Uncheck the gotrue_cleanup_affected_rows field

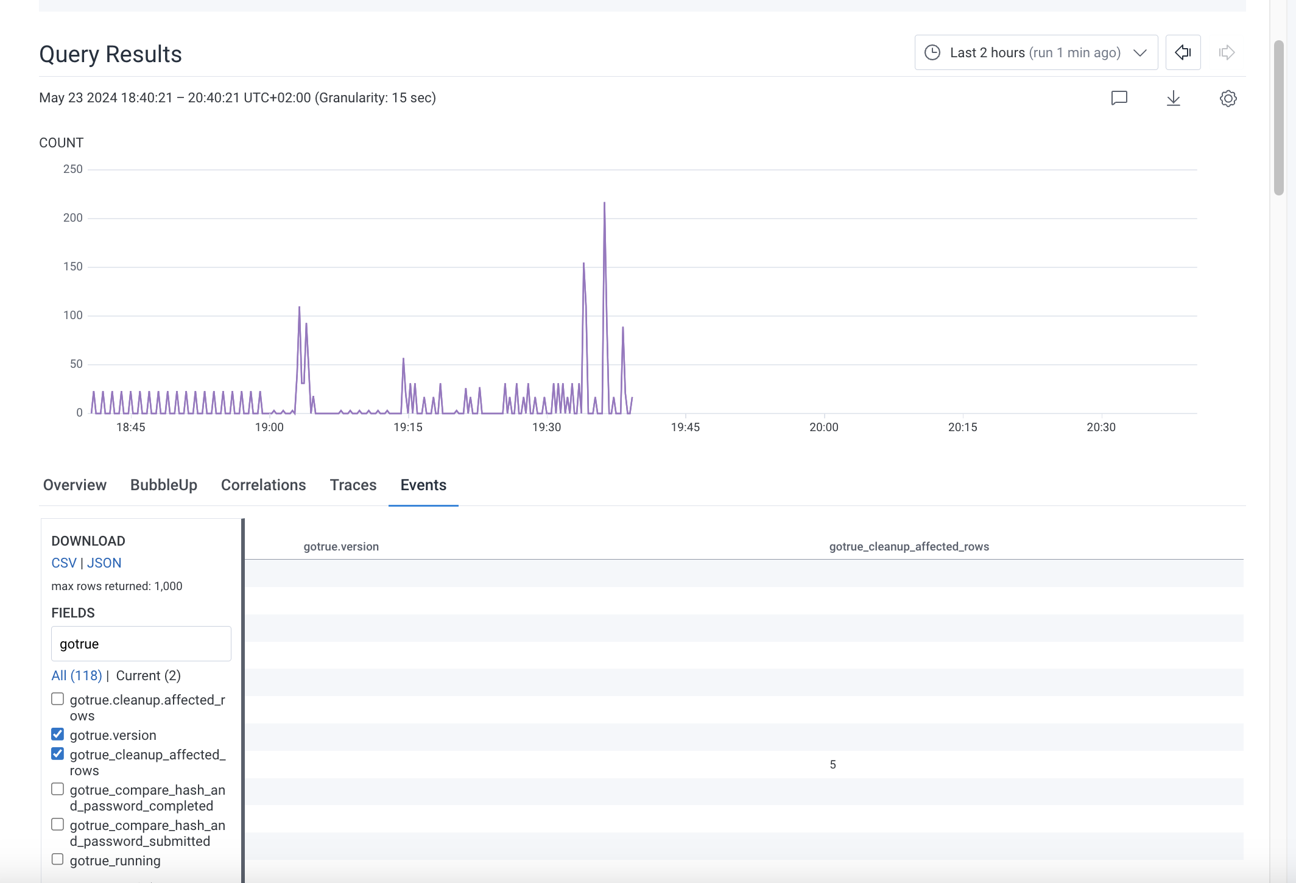58,754
